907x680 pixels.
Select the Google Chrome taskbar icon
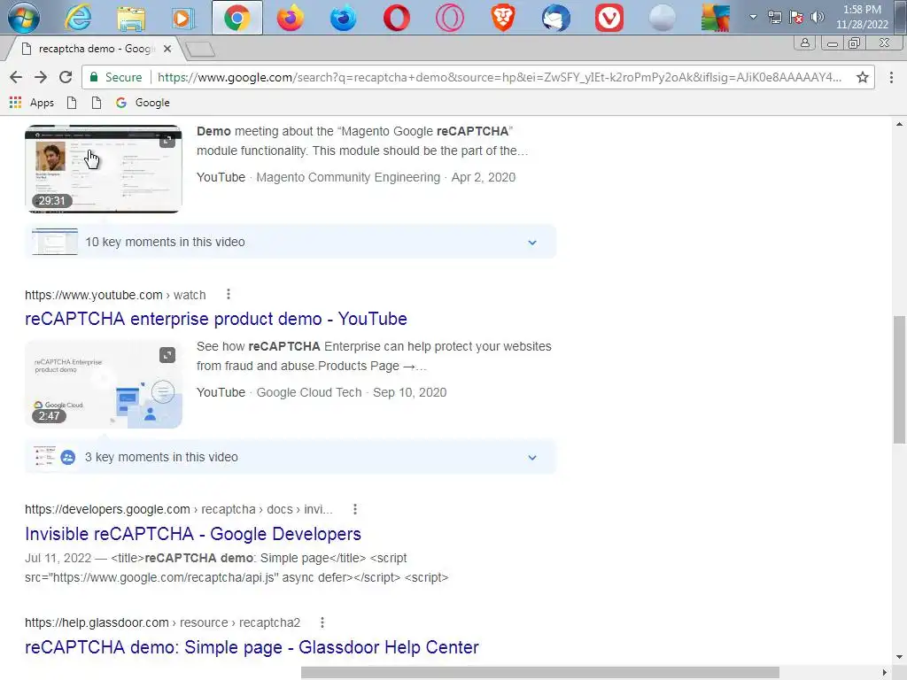237,18
